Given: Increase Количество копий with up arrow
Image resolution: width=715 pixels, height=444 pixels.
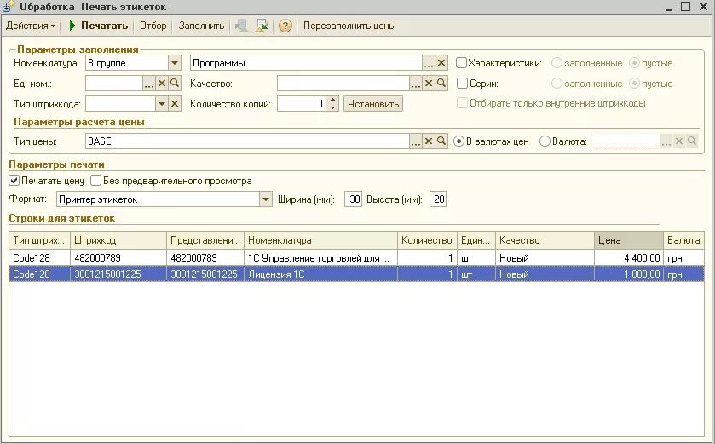Looking at the screenshot, I should [x=333, y=101].
